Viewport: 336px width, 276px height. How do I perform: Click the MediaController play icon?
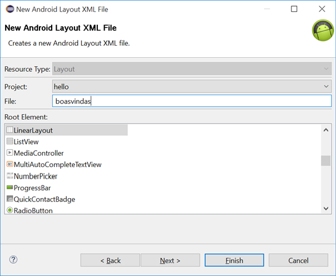pyautogui.click(x=9, y=153)
